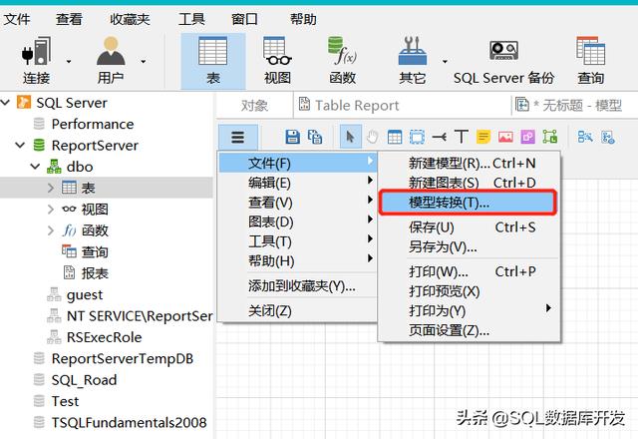Select the purple shape tool

[x=527, y=138]
